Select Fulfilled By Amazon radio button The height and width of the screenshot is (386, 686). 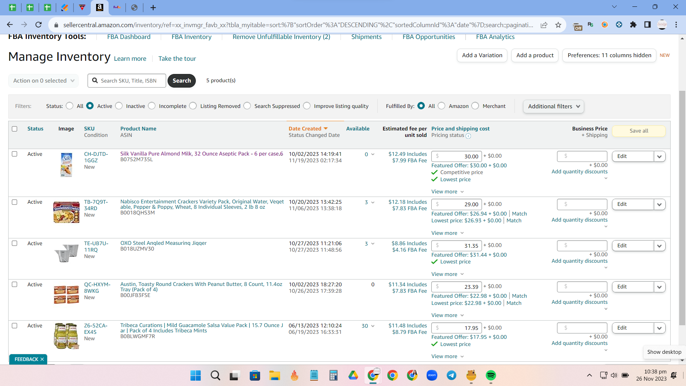[x=442, y=106]
